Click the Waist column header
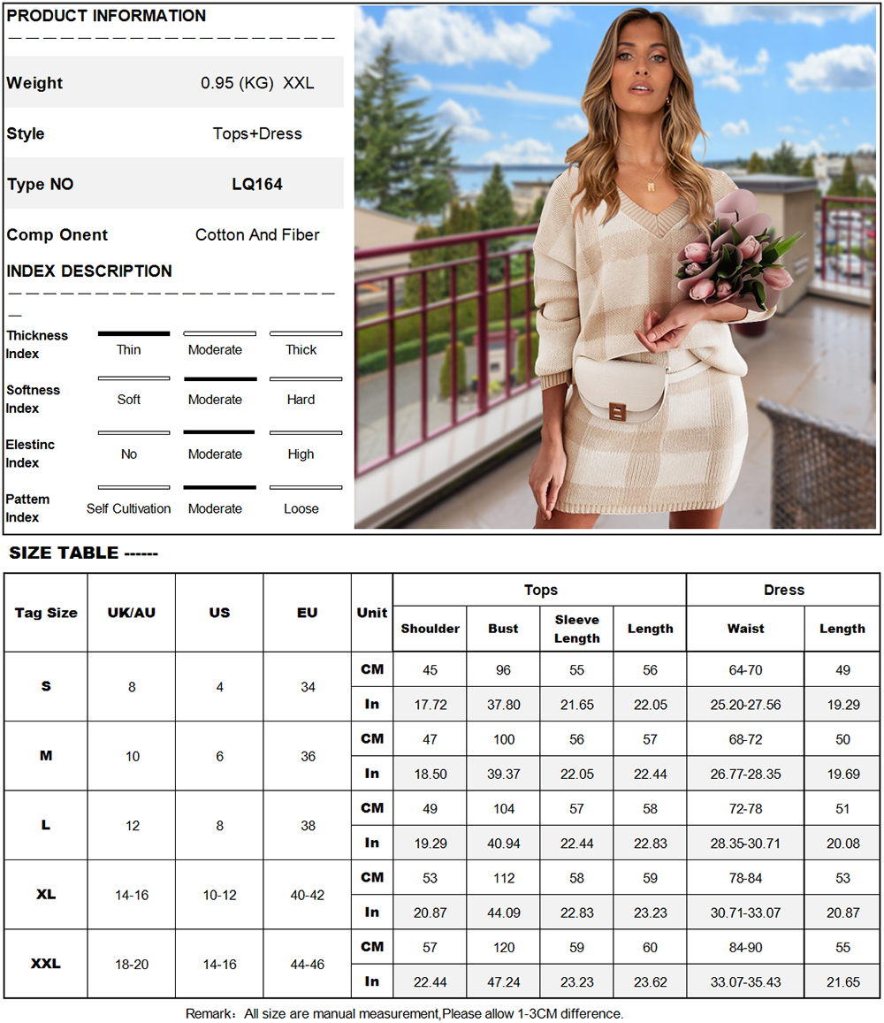The width and height of the screenshot is (884, 1023). tap(746, 629)
